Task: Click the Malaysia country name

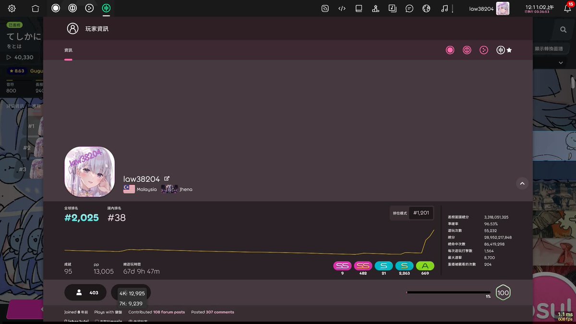Action: pyautogui.click(x=146, y=189)
